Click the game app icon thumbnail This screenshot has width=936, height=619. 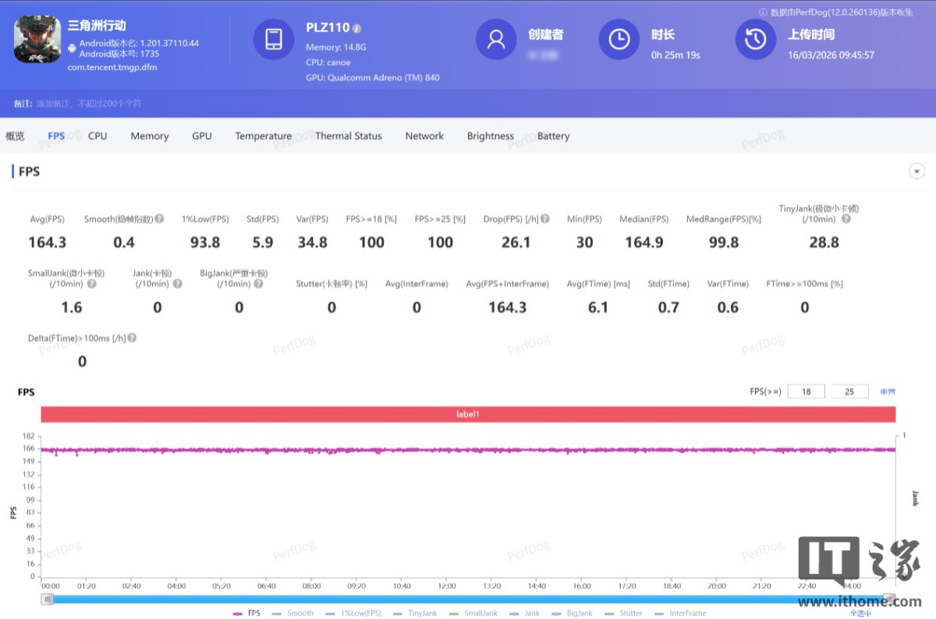tap(37, 40)
